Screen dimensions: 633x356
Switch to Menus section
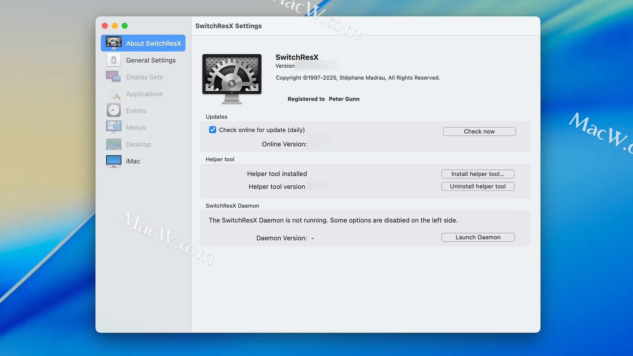(136, 128)
